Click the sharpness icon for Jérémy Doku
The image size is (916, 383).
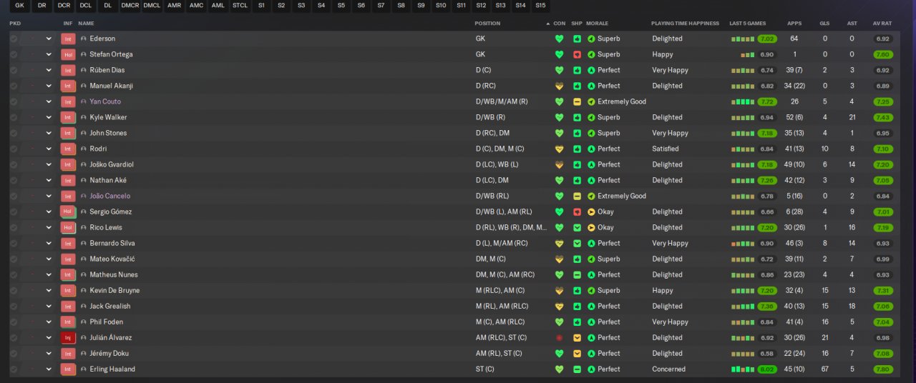[577, 353]
